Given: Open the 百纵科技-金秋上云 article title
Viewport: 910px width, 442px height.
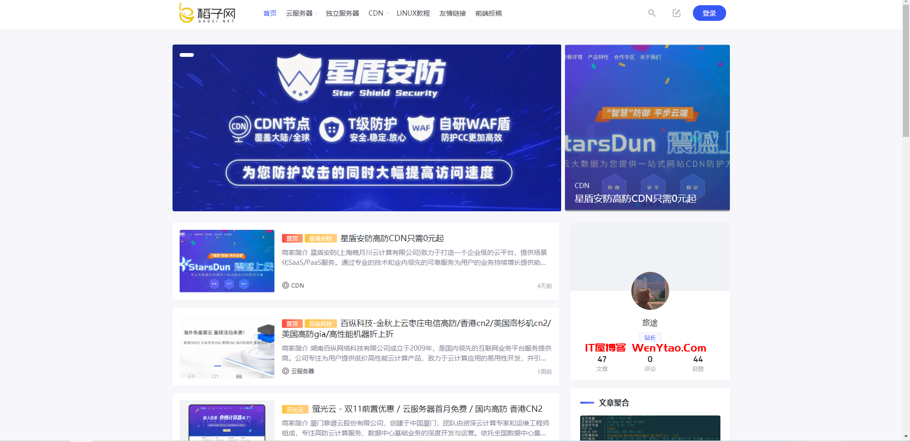Looking at the screenshot, I should (x=417, y=328).
